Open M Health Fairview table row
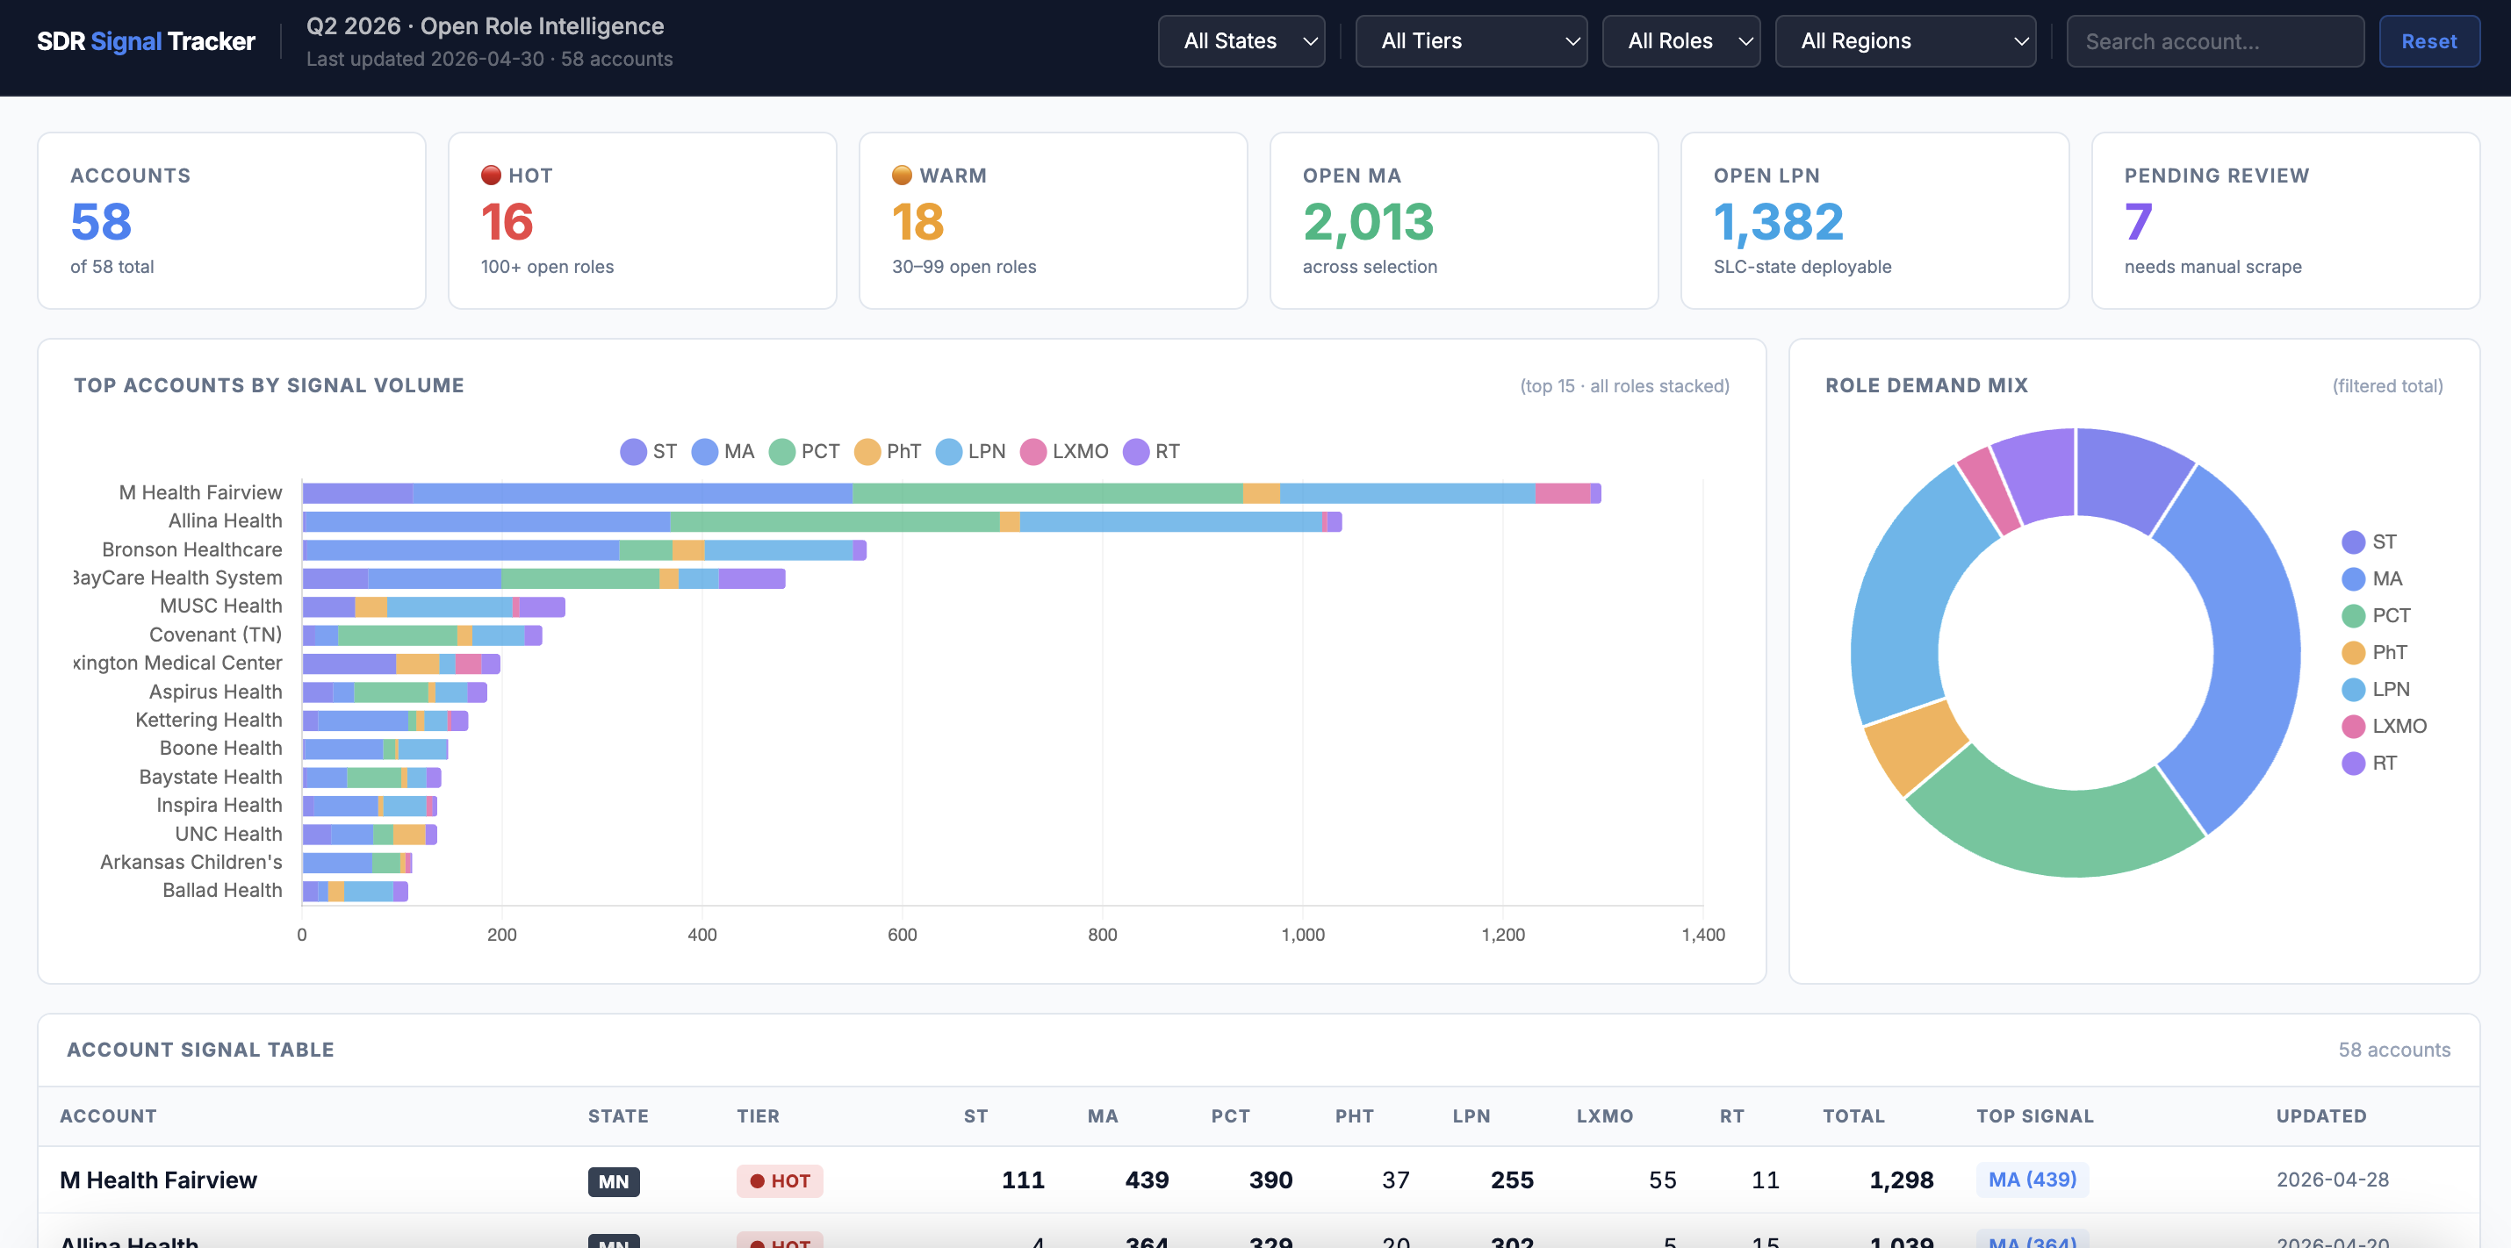 tap(1258, 1180)
